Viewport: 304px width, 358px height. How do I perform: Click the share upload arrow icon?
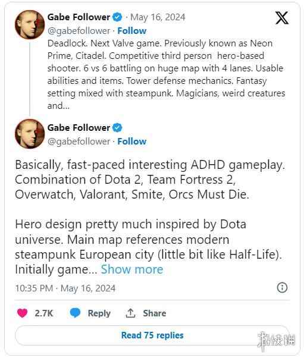pos(130,313)
